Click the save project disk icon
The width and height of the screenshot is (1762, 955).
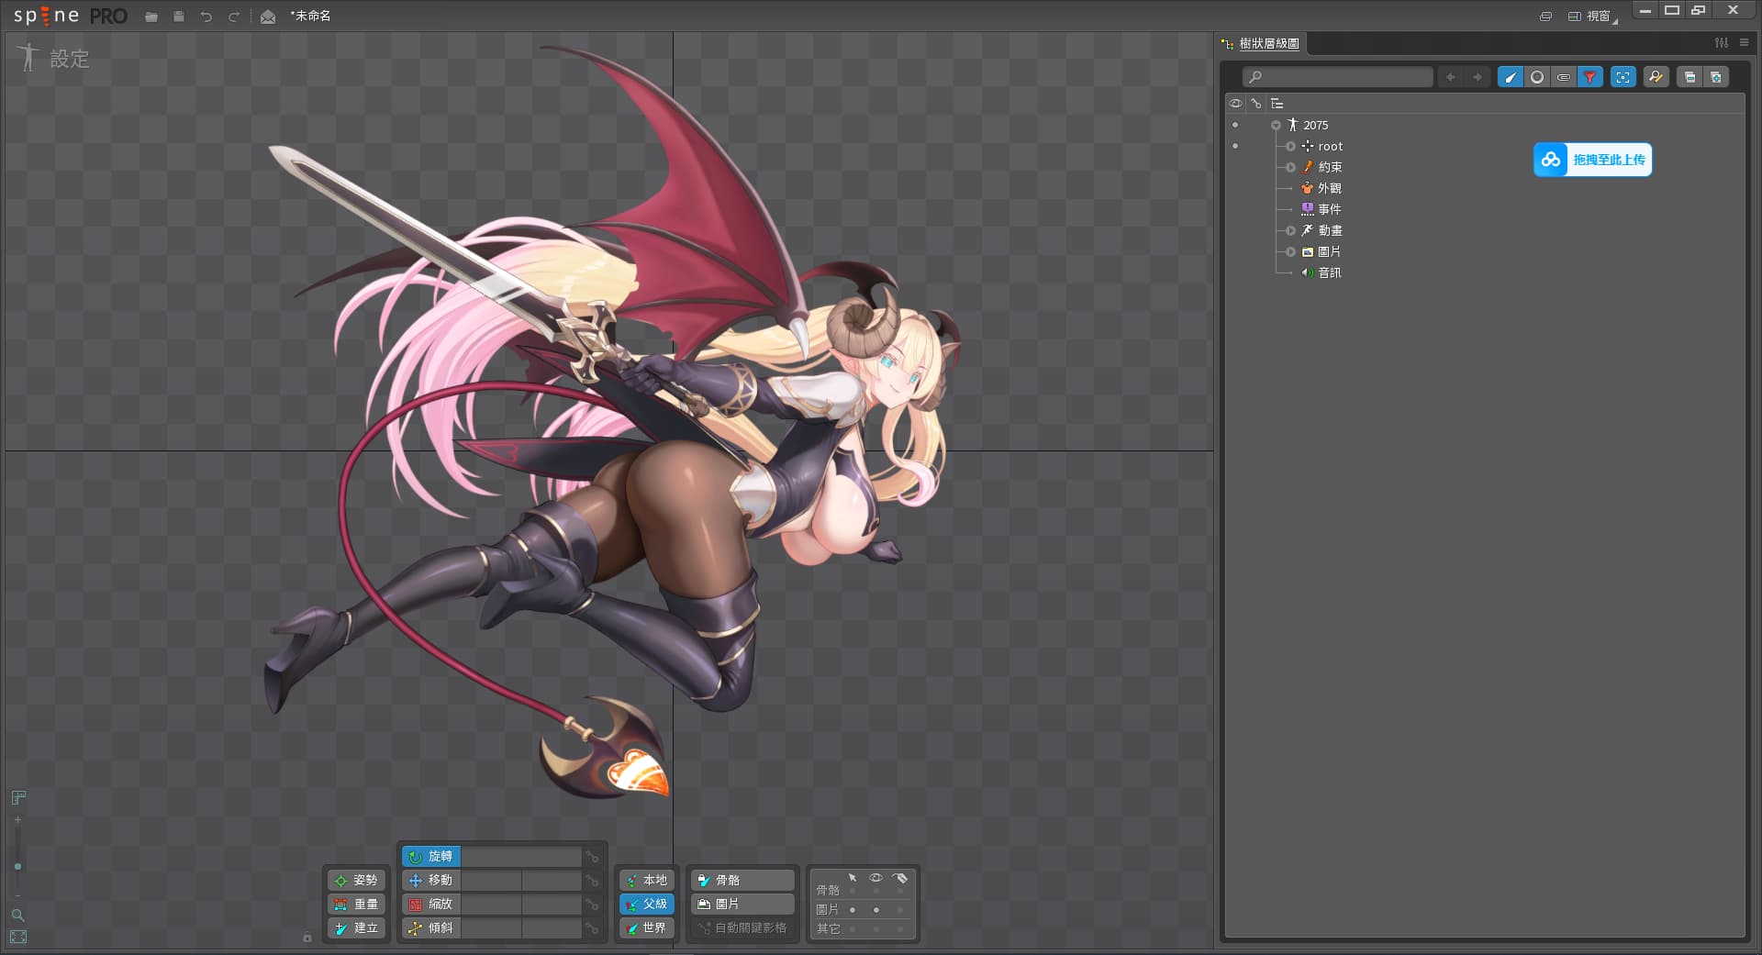tap(179, 17)
